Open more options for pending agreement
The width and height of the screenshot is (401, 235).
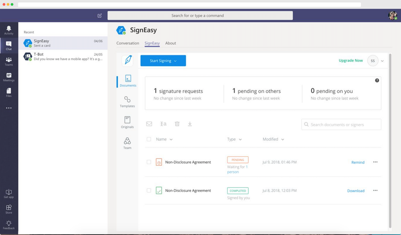coord(375,162)
